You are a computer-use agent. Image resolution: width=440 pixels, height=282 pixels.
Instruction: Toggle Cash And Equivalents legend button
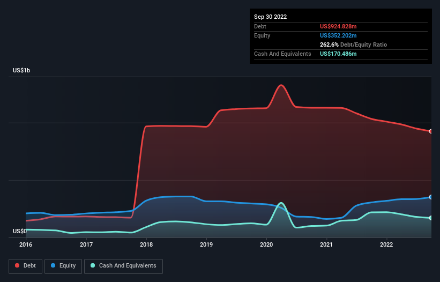pos(123,266)
